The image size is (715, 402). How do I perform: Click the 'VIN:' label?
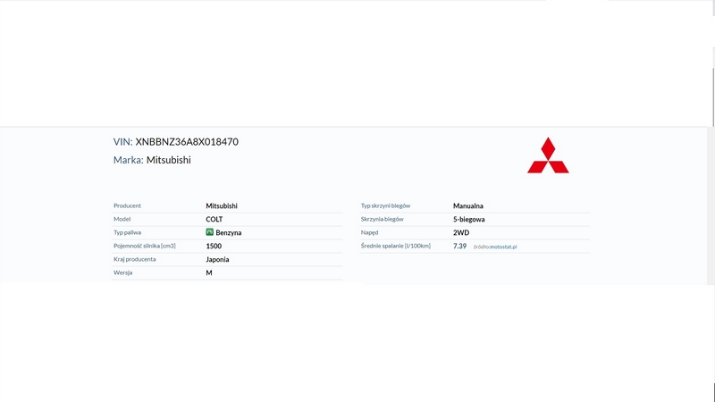[123, 142]
